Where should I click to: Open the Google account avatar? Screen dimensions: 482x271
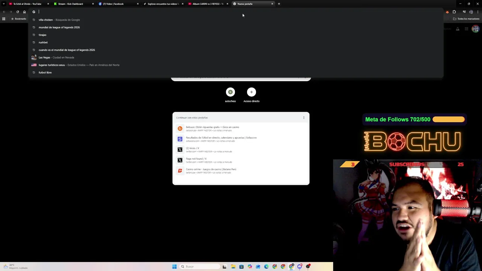tap(476, 29)
